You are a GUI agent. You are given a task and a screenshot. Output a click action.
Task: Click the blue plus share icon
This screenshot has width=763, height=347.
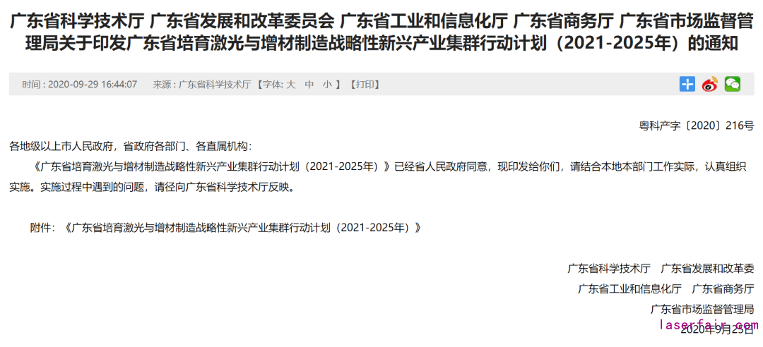tap(687, 84)
